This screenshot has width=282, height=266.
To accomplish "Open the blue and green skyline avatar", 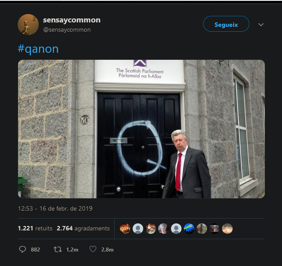I will click(x=189, y=229).
